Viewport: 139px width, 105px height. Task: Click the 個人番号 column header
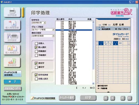click(60, 19)
